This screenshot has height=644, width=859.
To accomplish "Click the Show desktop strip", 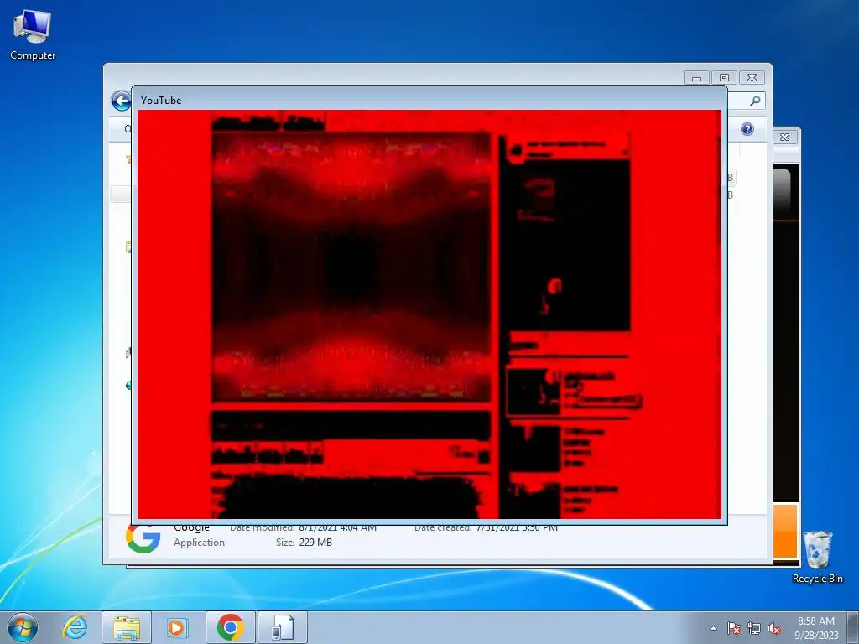I will pyautogui.click(x=853, y=627).
